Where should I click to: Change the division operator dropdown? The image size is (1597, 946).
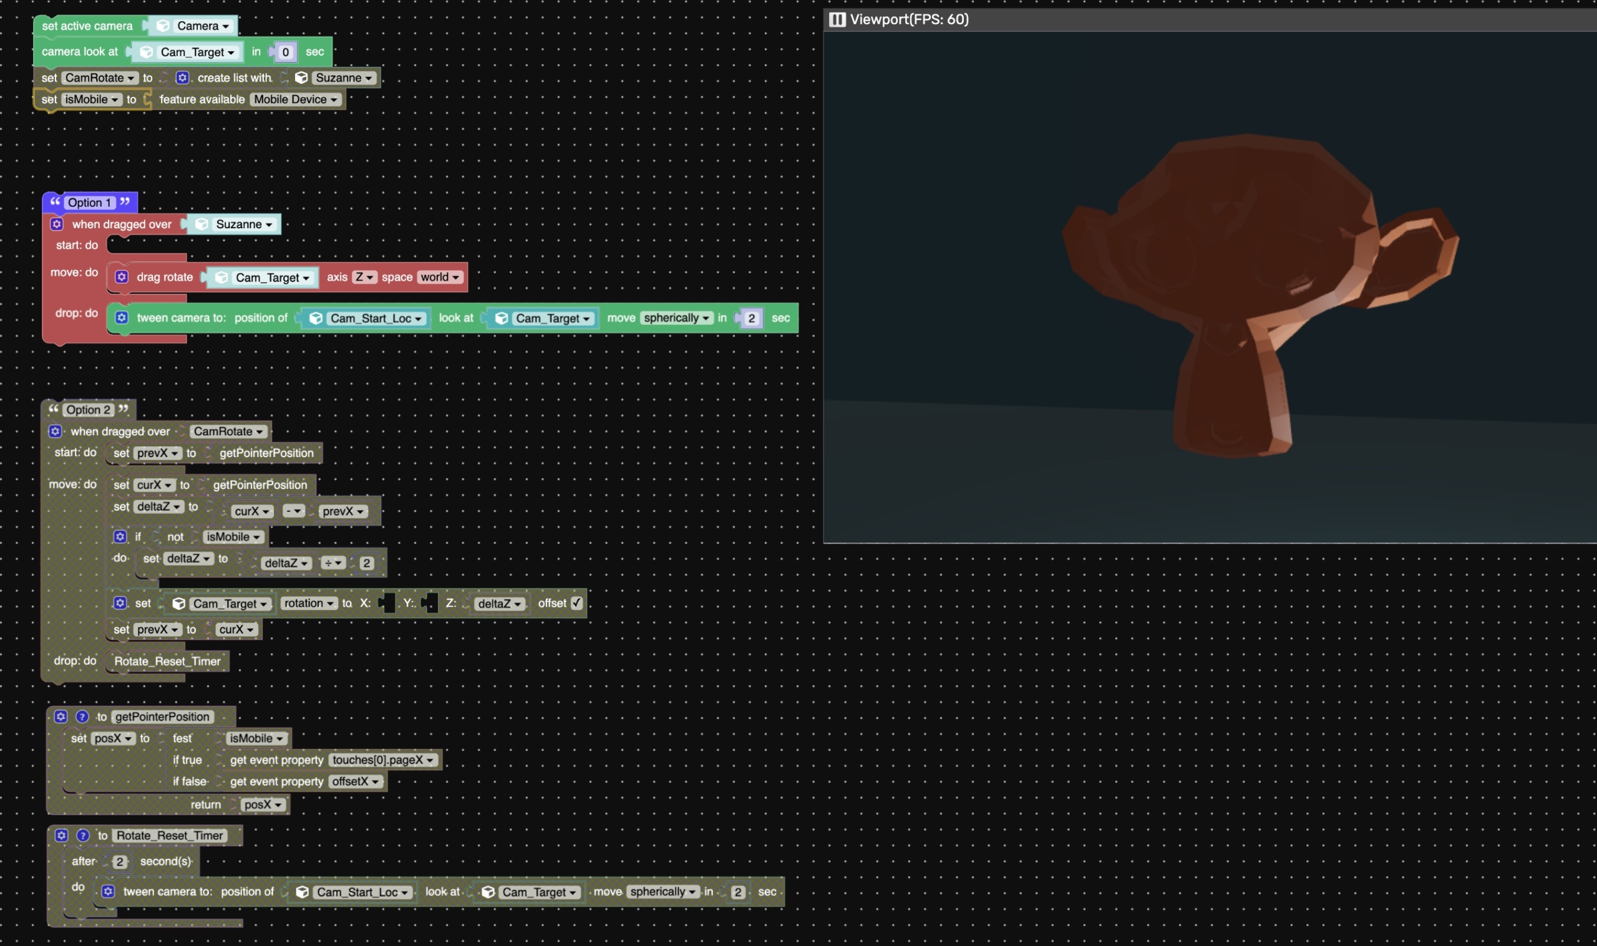tap(333, 563)
